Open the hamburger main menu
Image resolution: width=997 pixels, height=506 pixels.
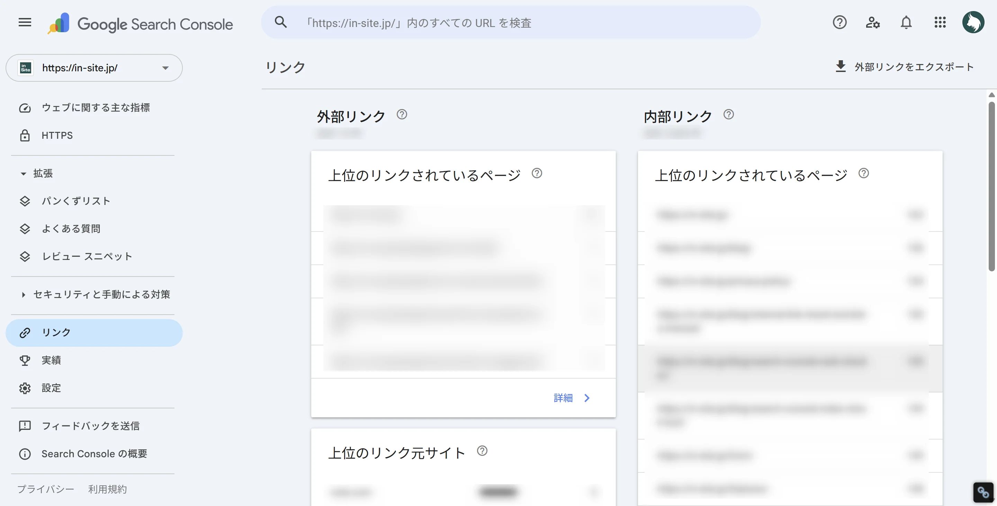tap(25, 22)
